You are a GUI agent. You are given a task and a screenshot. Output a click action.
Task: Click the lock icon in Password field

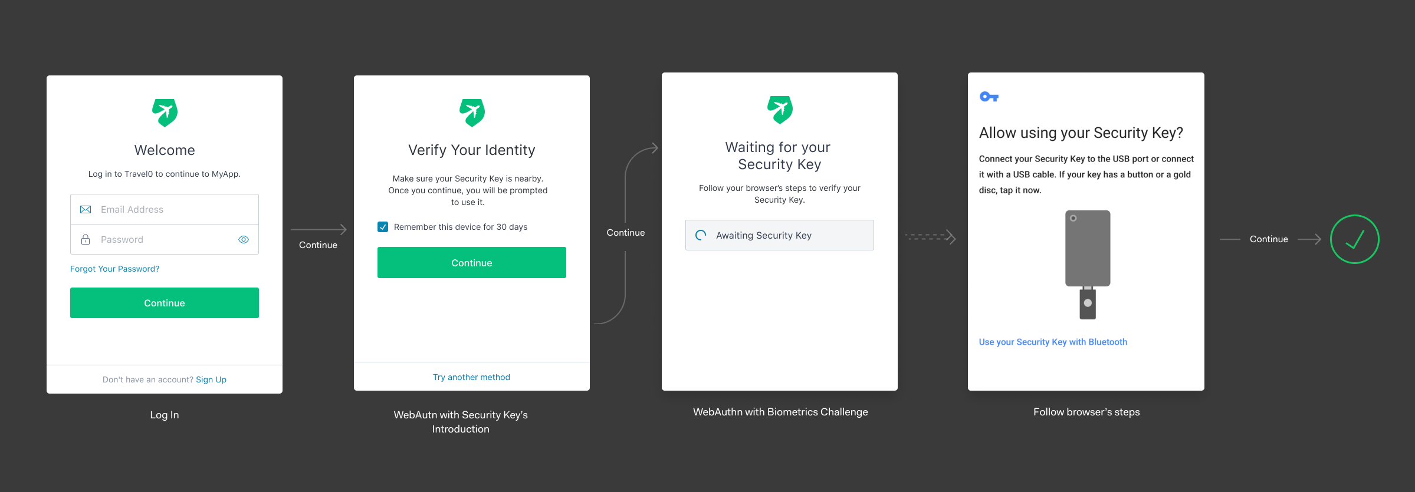pyautogui.click(x=86, y=239)
